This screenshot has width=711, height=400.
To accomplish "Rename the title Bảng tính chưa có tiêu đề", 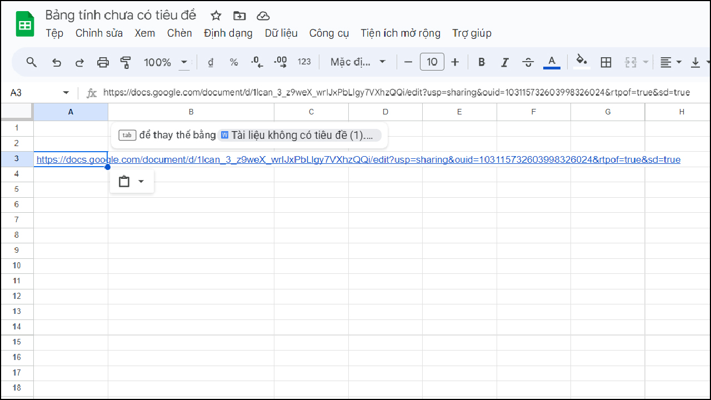I will [121, 15].
